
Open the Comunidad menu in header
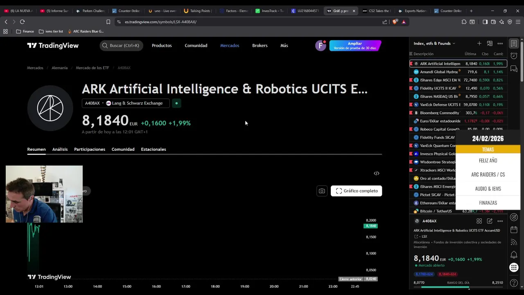pos(196,45)
